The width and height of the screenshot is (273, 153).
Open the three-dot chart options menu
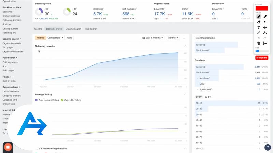tap(184, 38)
